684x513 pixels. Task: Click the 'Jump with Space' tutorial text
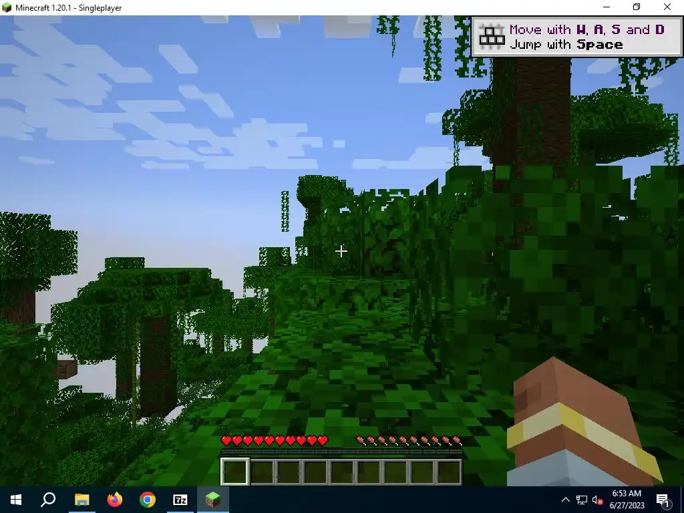[x=566, y=45]
